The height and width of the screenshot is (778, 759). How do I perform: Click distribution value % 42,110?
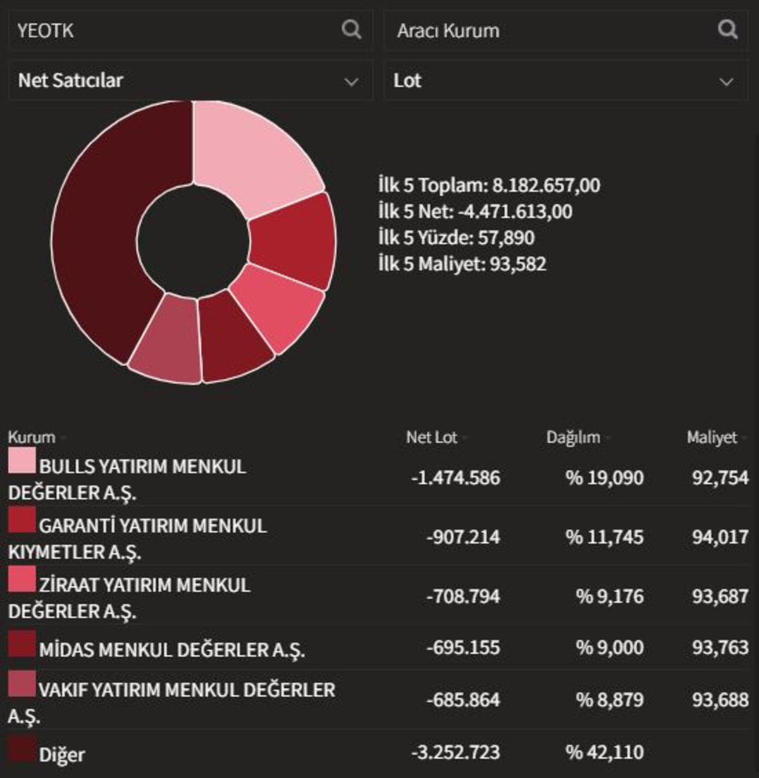point(605,752)
